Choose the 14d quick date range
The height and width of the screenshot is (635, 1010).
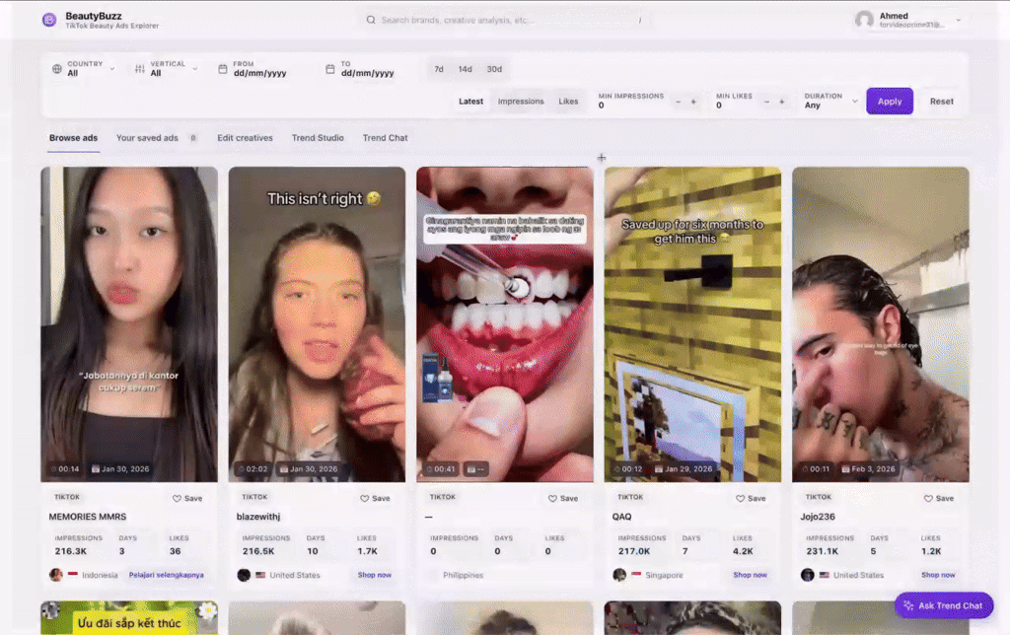pyautogui.click(x=466, y=69)
